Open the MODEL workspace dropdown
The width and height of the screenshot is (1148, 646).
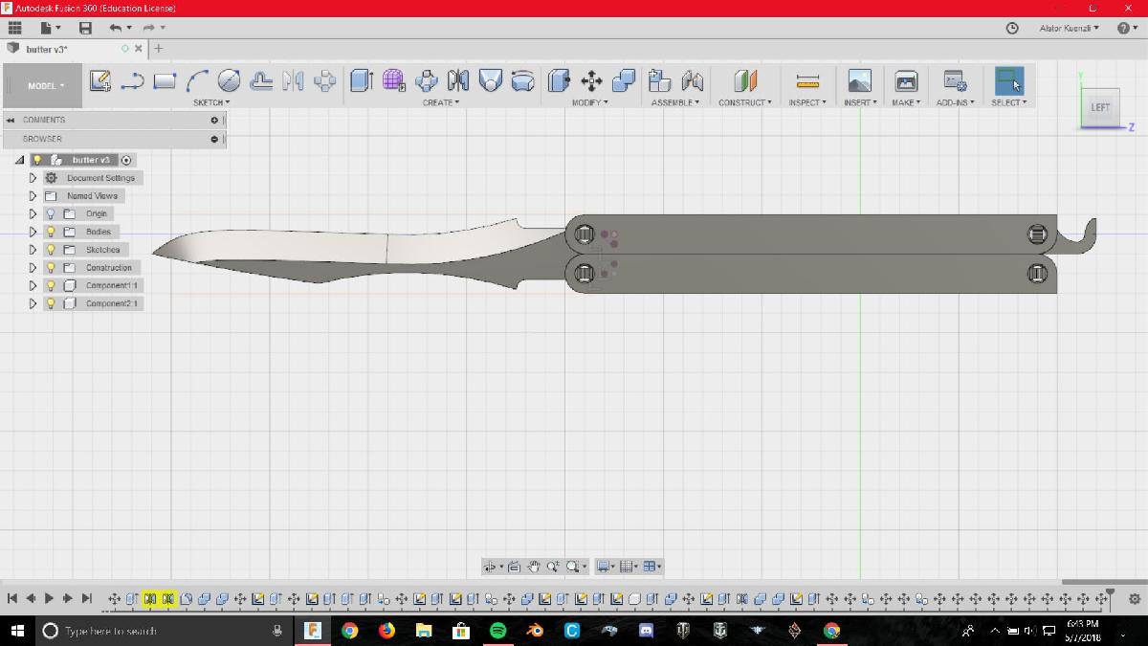pyautogui.click(x=45, y=86)
